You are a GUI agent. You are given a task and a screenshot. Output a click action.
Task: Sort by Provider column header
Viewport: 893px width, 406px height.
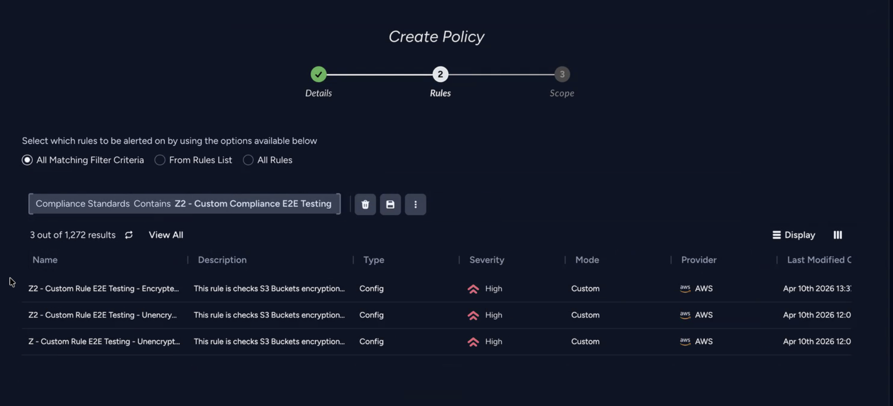699,260
